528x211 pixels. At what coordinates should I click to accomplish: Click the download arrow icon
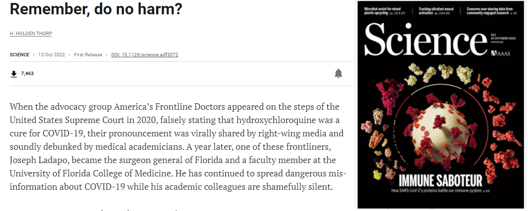click(x=13, y=74)
